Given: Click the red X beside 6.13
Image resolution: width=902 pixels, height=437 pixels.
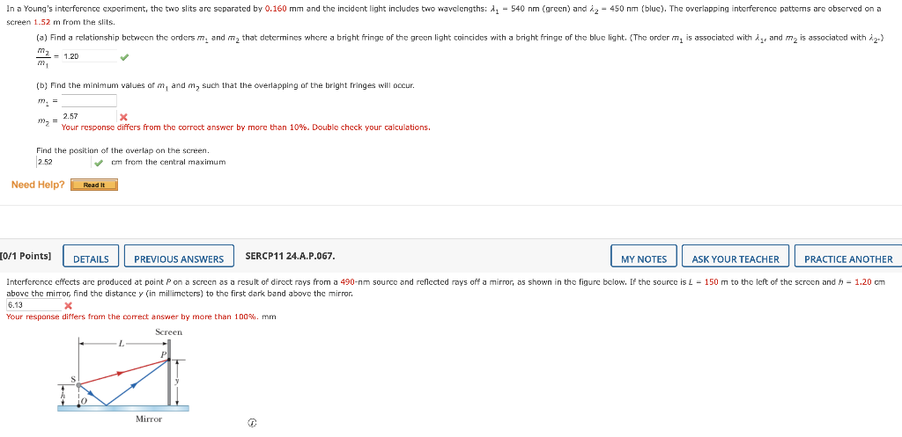Looking at the screenshot, I should click(69, 305).
